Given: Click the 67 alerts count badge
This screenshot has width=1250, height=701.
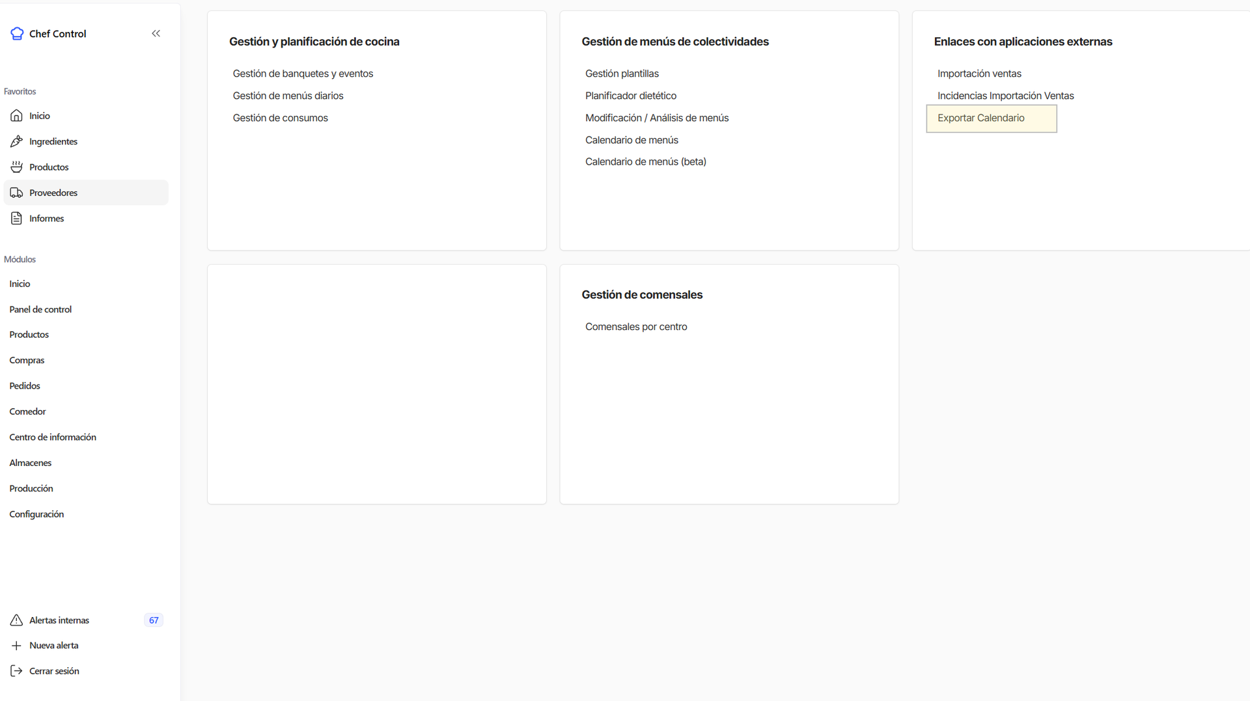Looking at the screenshot, I should coord(154,620).
